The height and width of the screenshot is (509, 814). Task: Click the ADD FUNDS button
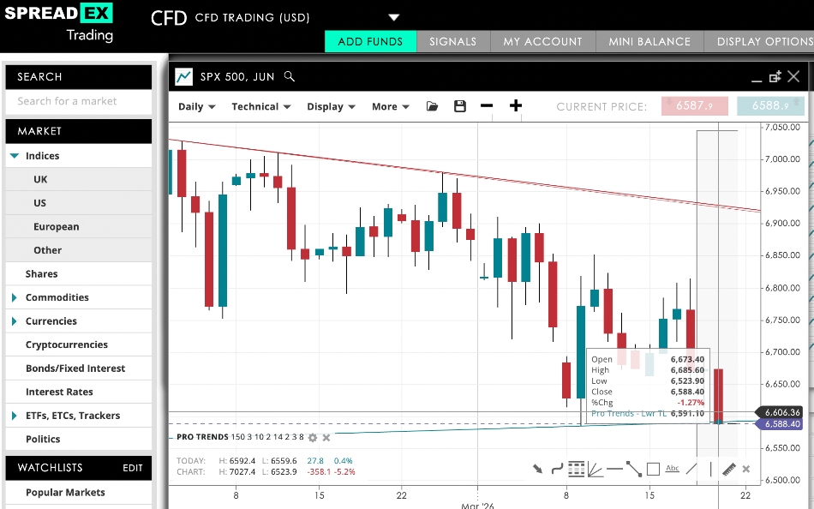(370, 40)
